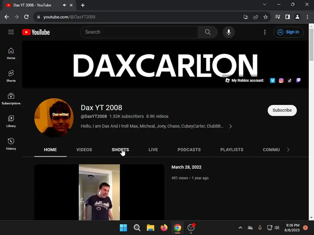The width and height of the screenshot is (314, 235).
Task: Click the volume icon in system tray
Action: tap(277, 228)
